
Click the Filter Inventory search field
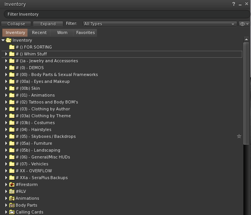tap(127, 14)
